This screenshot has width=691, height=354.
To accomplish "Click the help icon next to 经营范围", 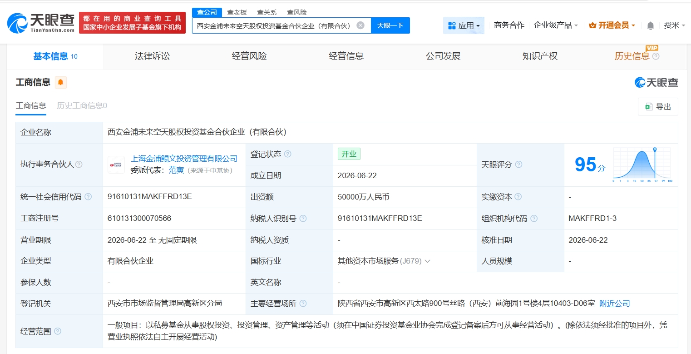I will coord(58,331).
